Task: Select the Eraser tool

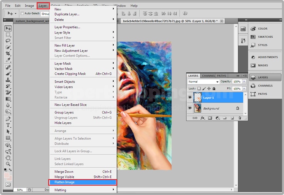Action: (8, 92)
